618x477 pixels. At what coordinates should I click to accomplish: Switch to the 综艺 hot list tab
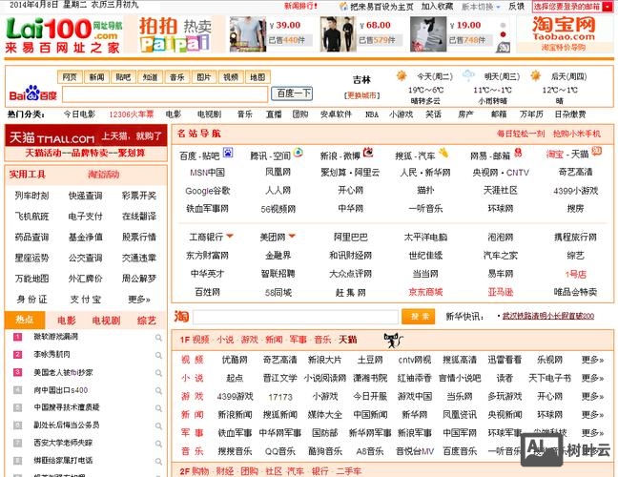(x=146, y=321)
